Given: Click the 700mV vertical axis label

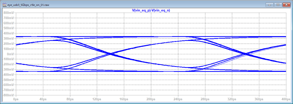Looking at the screenshot, I should pyautogui.click(x=9, y=18).
